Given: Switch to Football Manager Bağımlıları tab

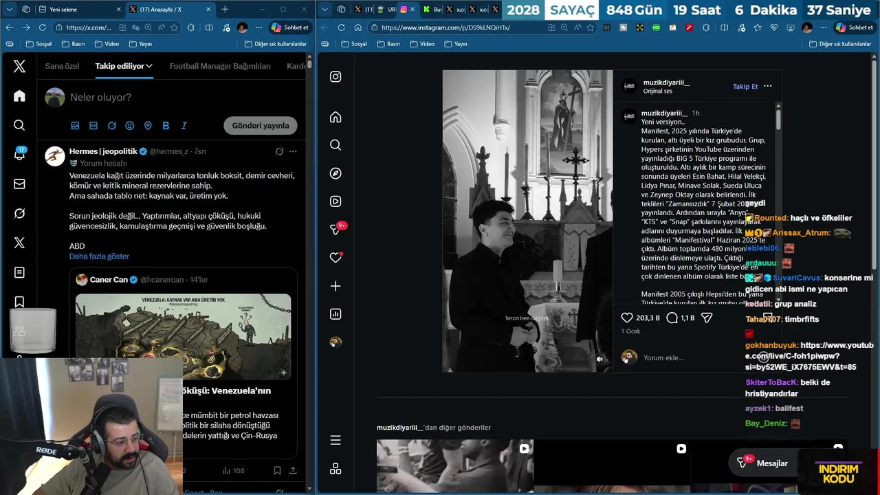Looking at the screenshot, I should coord(220,66).
